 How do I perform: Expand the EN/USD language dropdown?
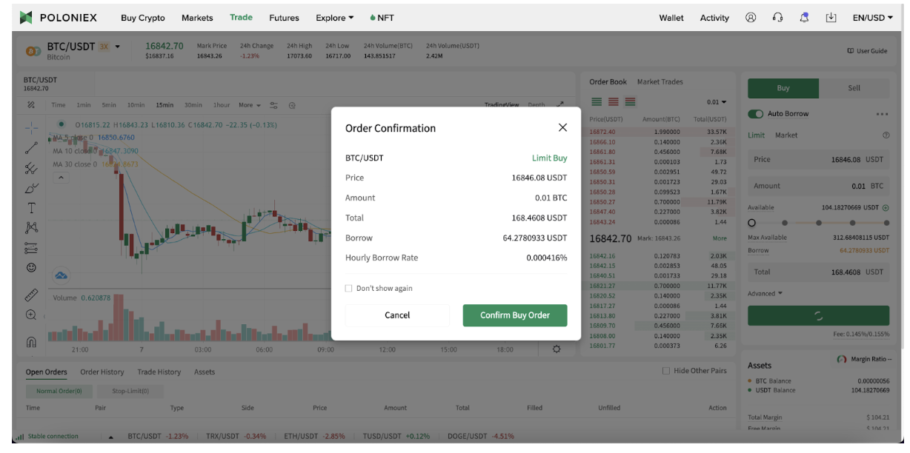coord(873,18)
